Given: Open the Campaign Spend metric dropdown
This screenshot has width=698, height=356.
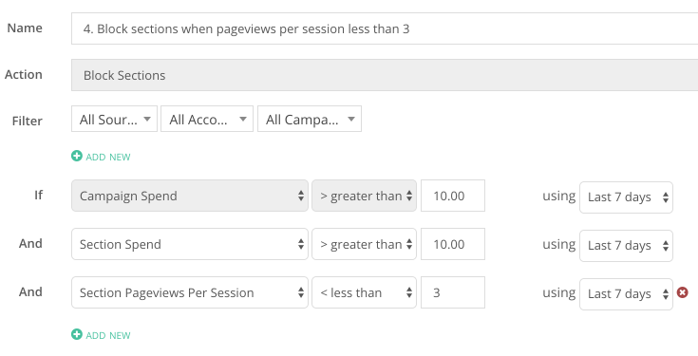Looking at the screenshot, I should [x=190, y=196].
